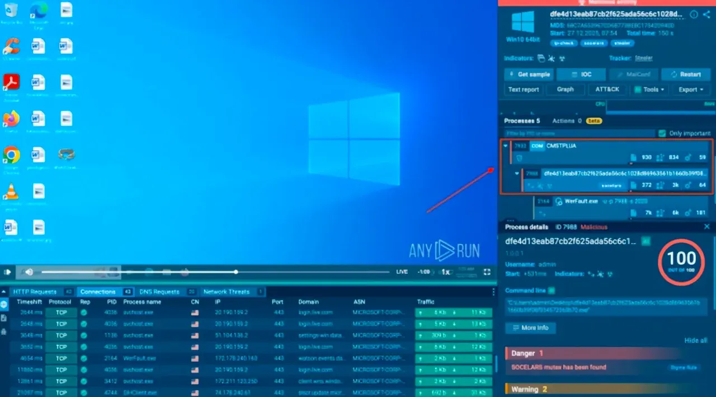
Task: Copy the command line via its green icon
Action: 552,290
